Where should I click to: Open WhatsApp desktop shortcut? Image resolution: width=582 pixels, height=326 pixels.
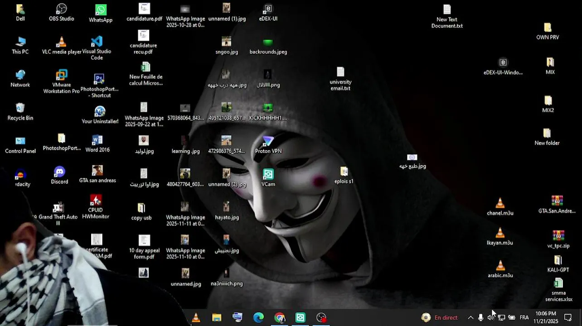[x=101, y=14]
